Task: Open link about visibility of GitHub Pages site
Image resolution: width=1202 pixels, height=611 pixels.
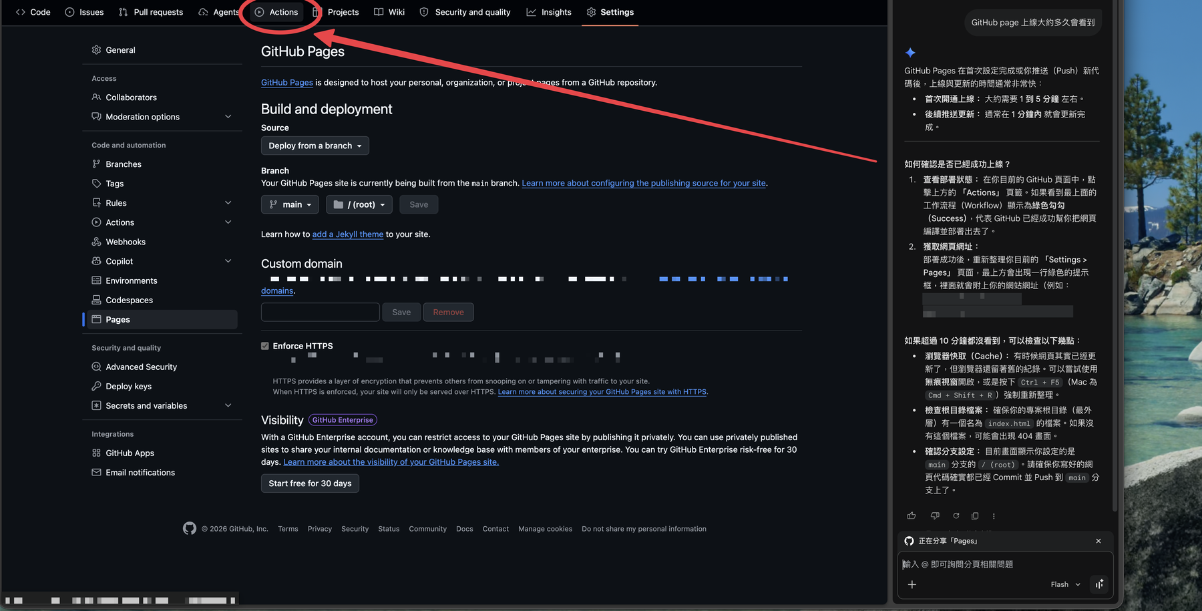Action: tap(391, 462)
